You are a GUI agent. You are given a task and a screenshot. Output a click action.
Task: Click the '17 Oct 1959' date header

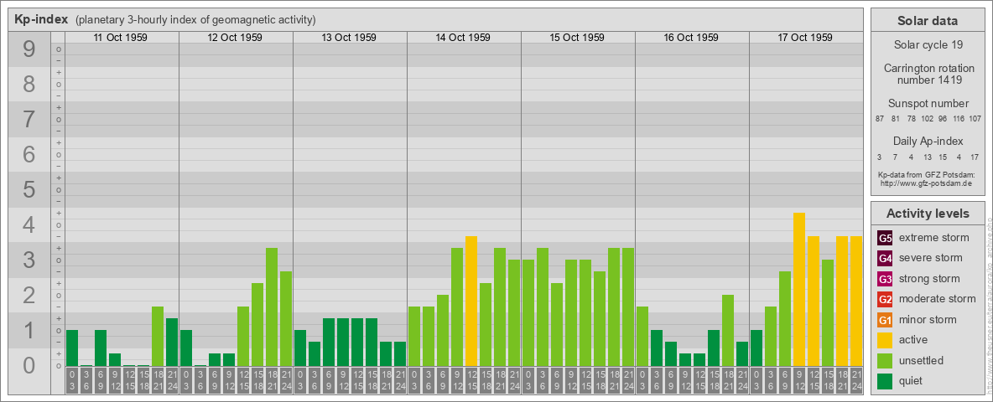tap(804, 38)
